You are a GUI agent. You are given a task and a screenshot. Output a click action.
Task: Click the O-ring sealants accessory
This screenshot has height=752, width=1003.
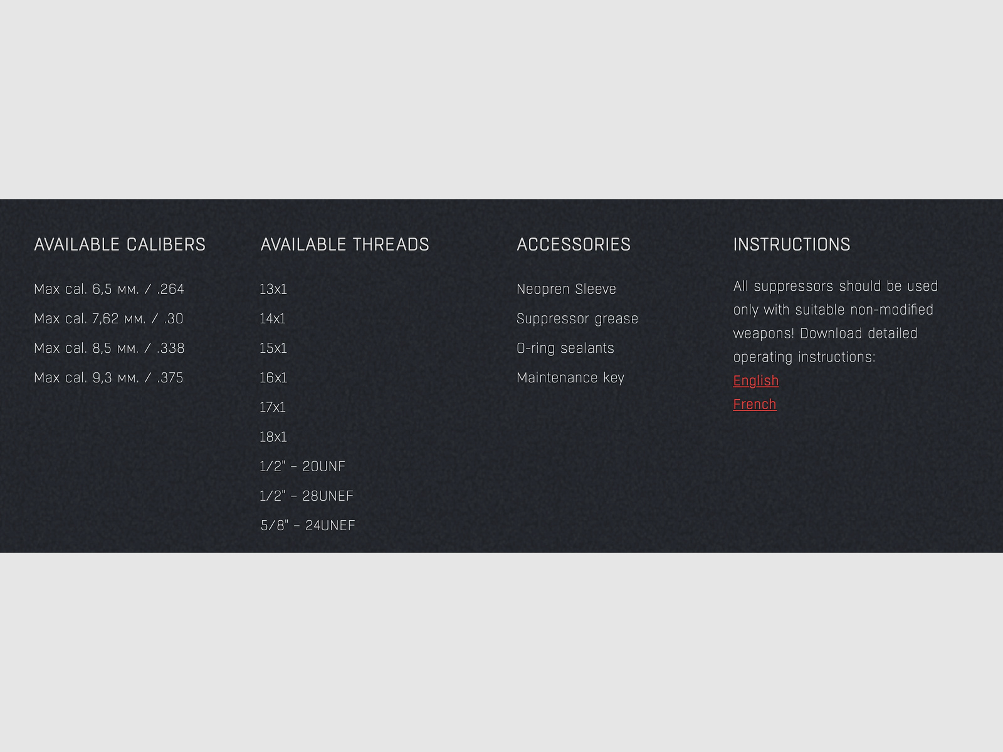(x=565, y=348)
